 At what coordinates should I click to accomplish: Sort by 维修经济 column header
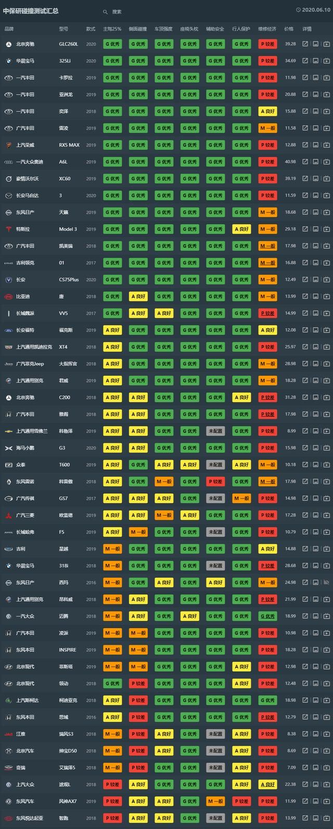267,29
